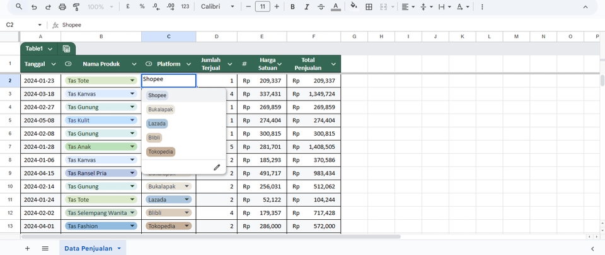The image size is (605, 255).
Task: Open the toolbar more options kebab
Action: (482, 7)
